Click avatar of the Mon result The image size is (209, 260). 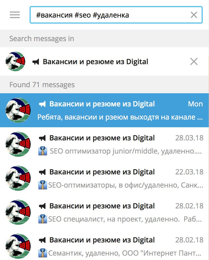pos(18,110)
